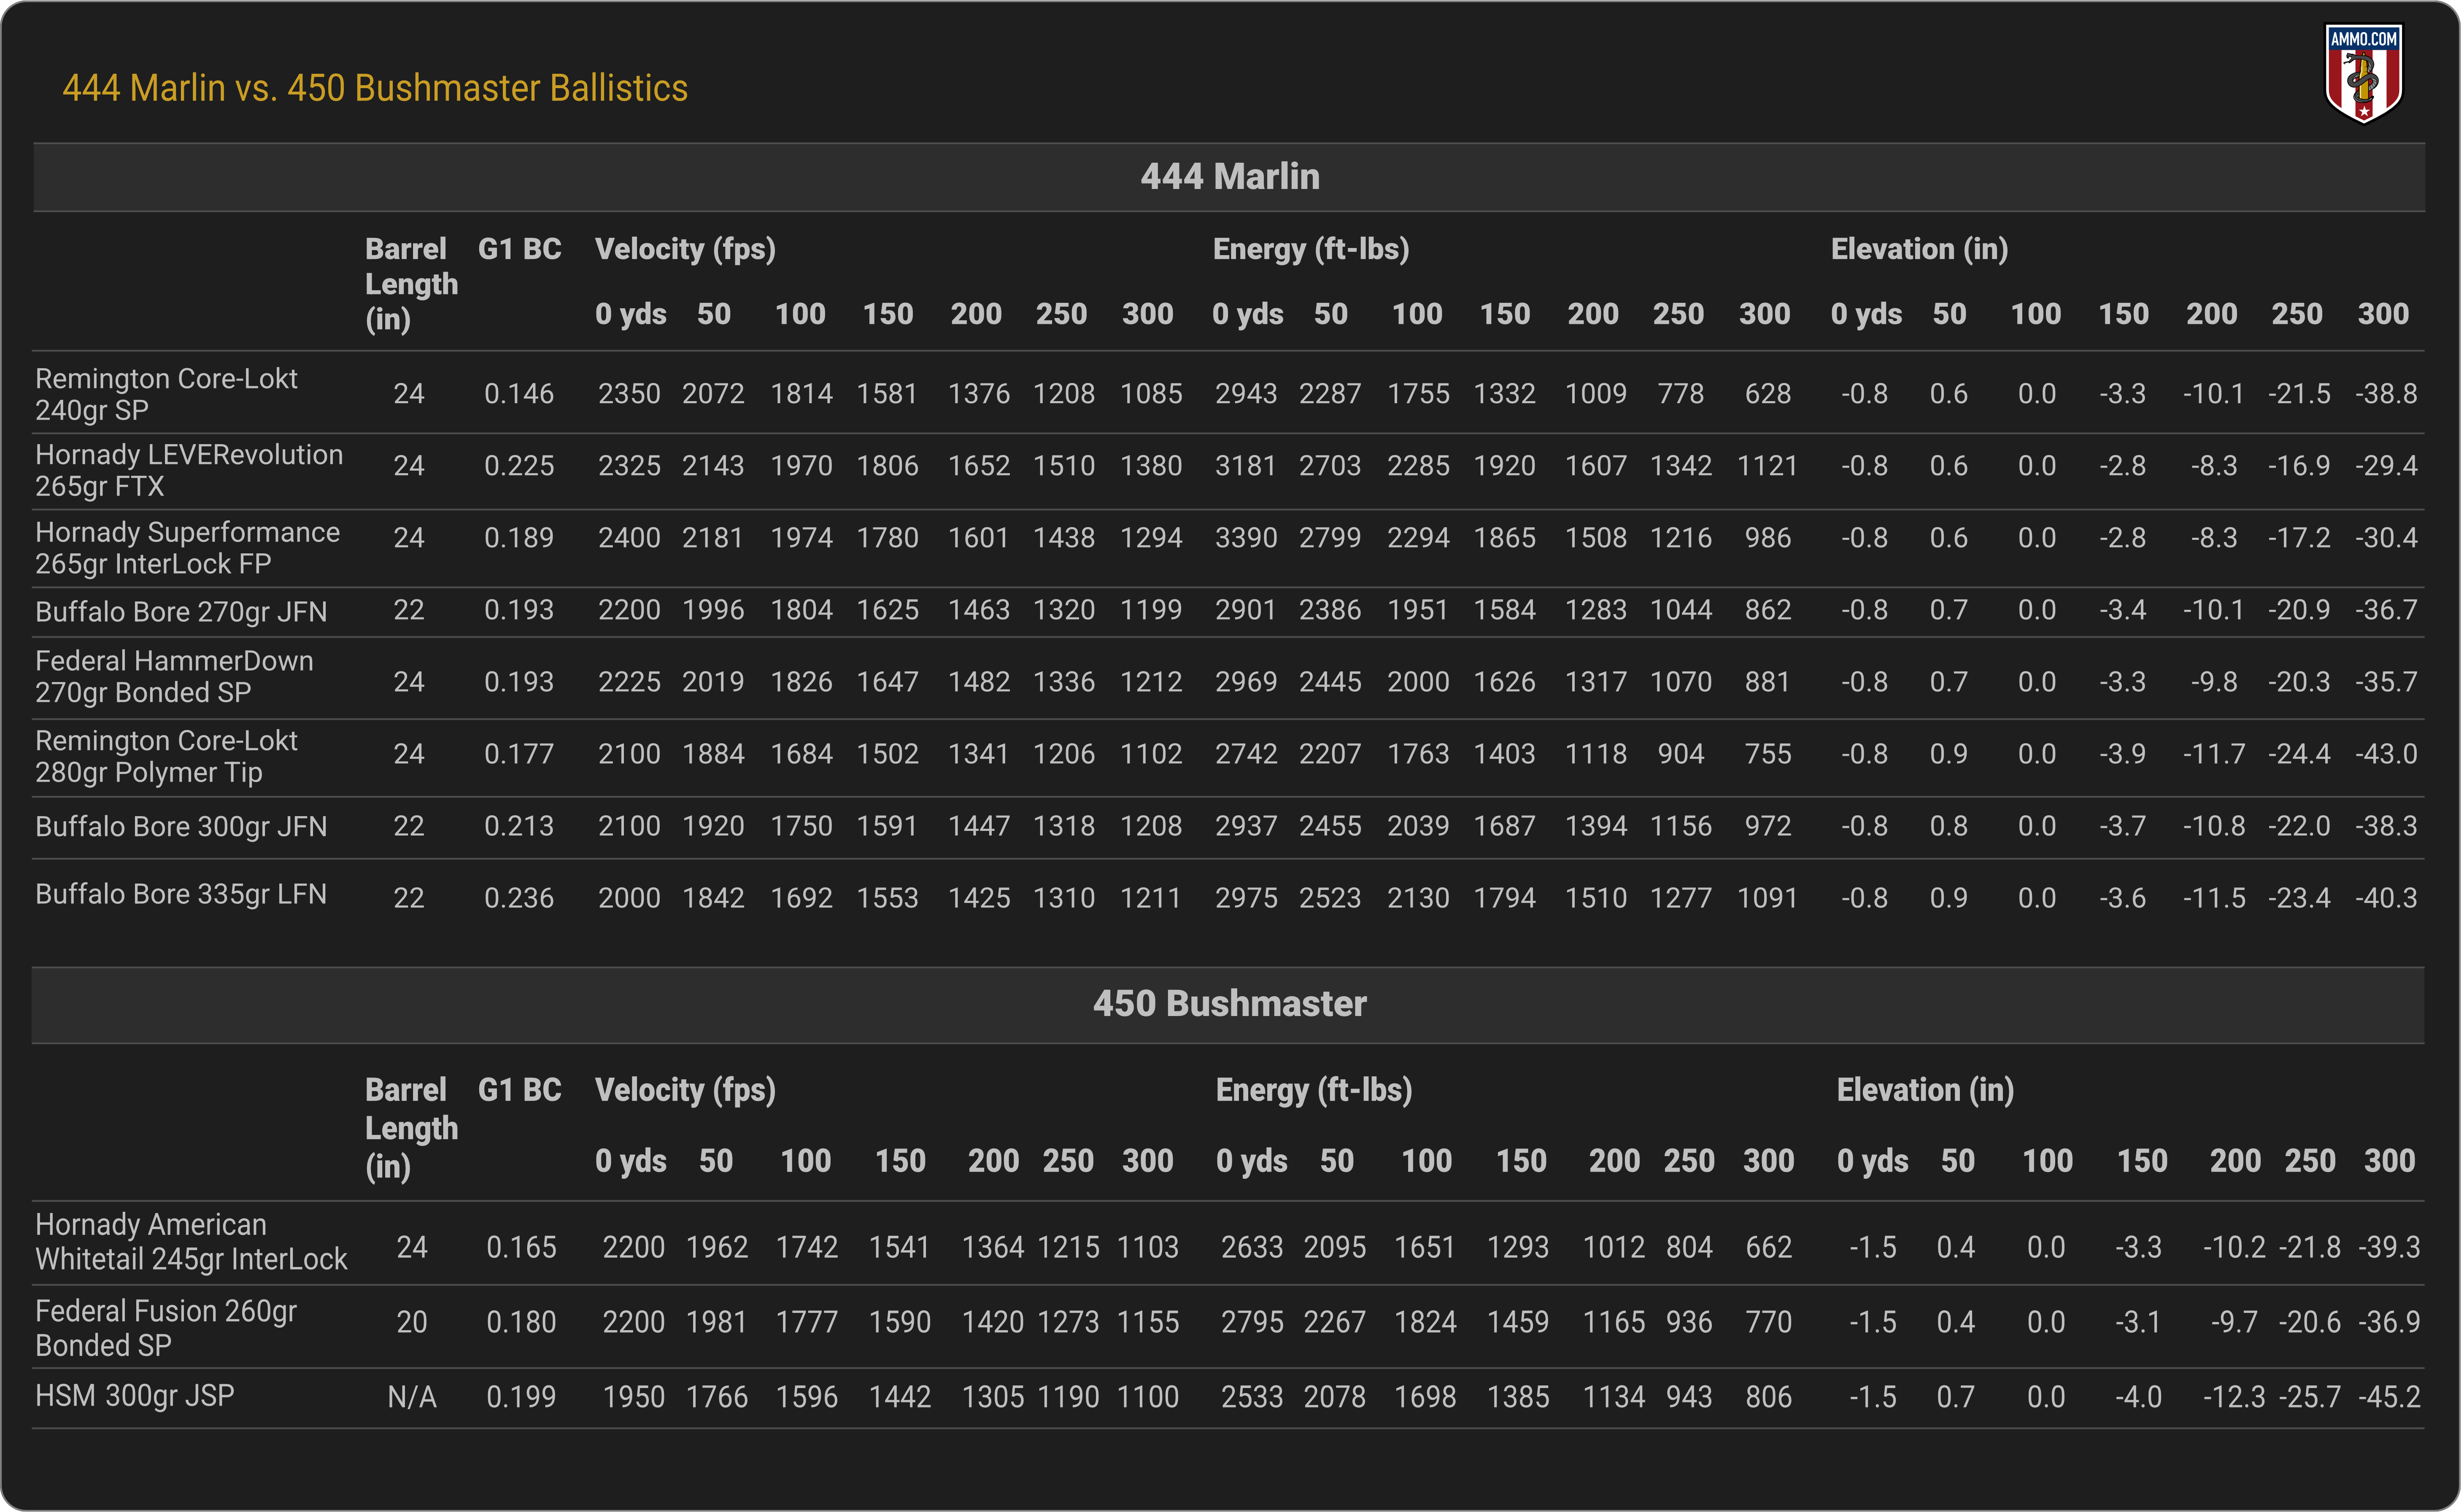2461x1512 pixels.
Task: Select muzzle velocity 2400 for Hornady Superformance
Action: coord(629,538)
